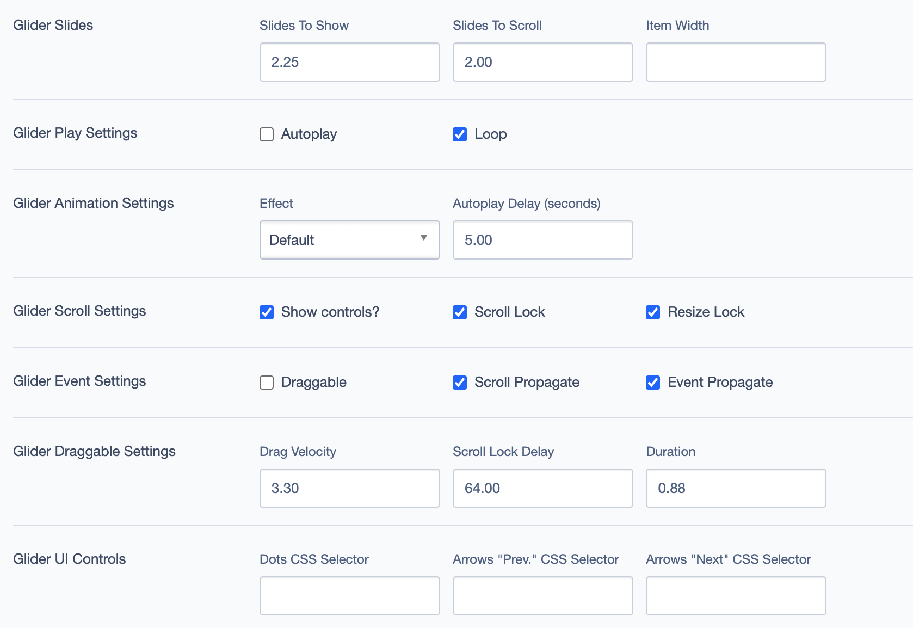This screenshot has width=913, height=628.
Task: Click the empty Item Width field
Action: [x=736, y=62]
